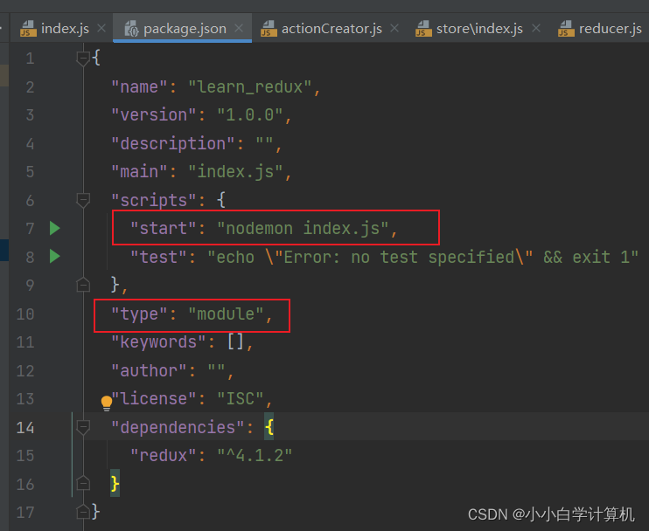Click the "ISC" license value

pos(240,399)
